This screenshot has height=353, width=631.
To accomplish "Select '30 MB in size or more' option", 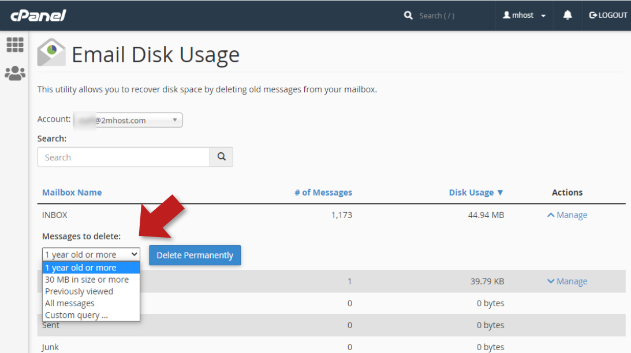I will coord(87,280).
